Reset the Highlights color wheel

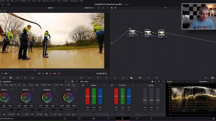(x=54, y=90)
